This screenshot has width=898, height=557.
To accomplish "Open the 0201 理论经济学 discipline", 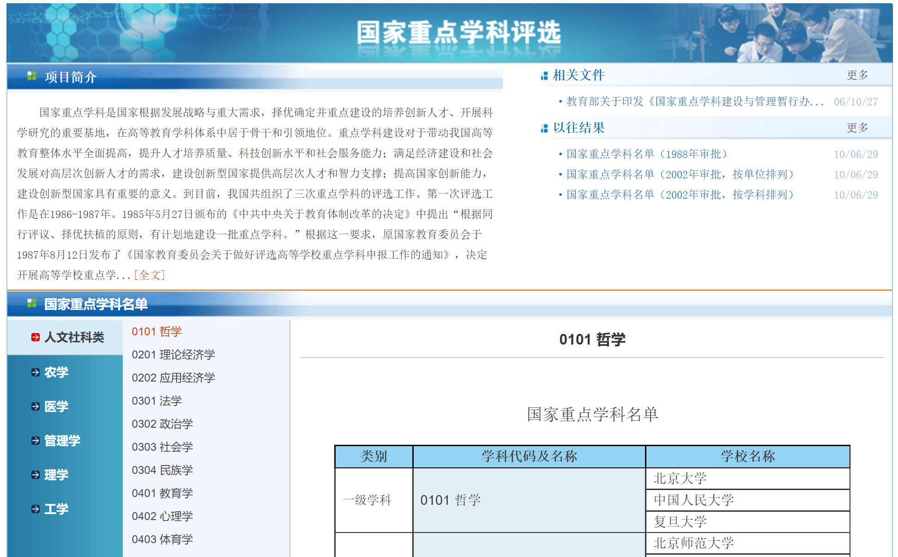I will 174,355.
